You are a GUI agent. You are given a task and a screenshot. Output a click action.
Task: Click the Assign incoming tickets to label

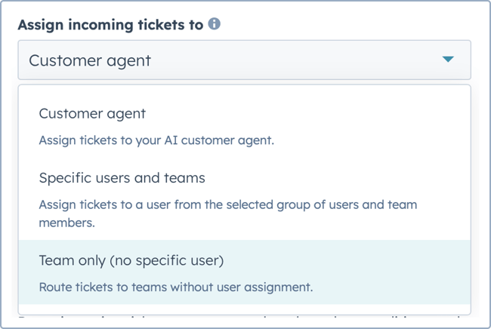click(110, 25)
